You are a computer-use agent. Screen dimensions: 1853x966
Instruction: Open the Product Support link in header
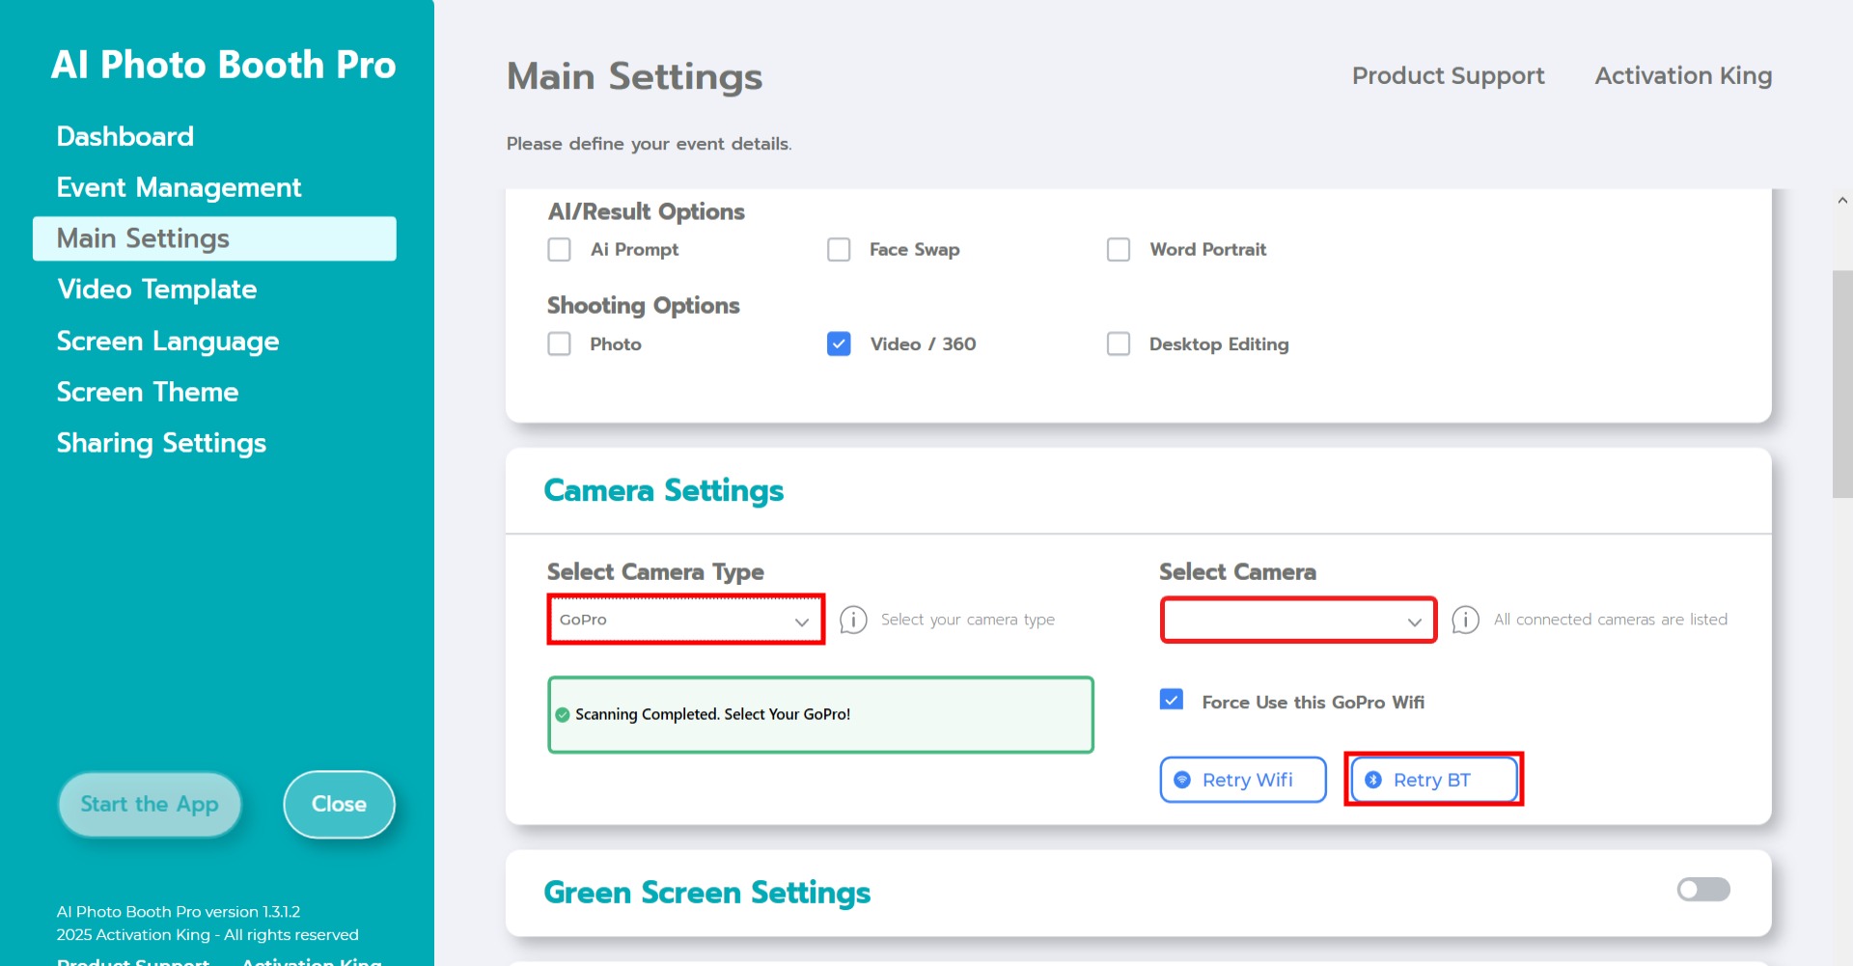click(x=1448, y=75)
